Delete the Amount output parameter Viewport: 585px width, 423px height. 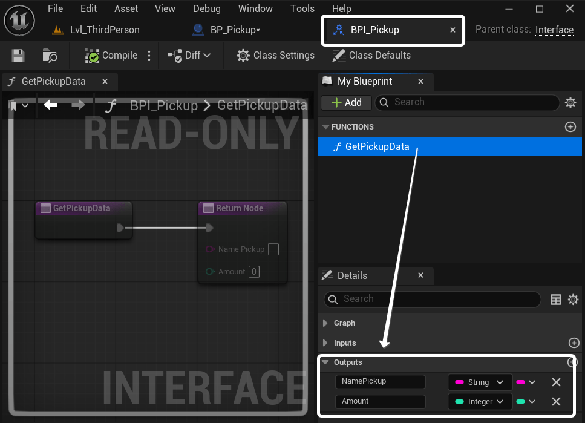[556, 401]
